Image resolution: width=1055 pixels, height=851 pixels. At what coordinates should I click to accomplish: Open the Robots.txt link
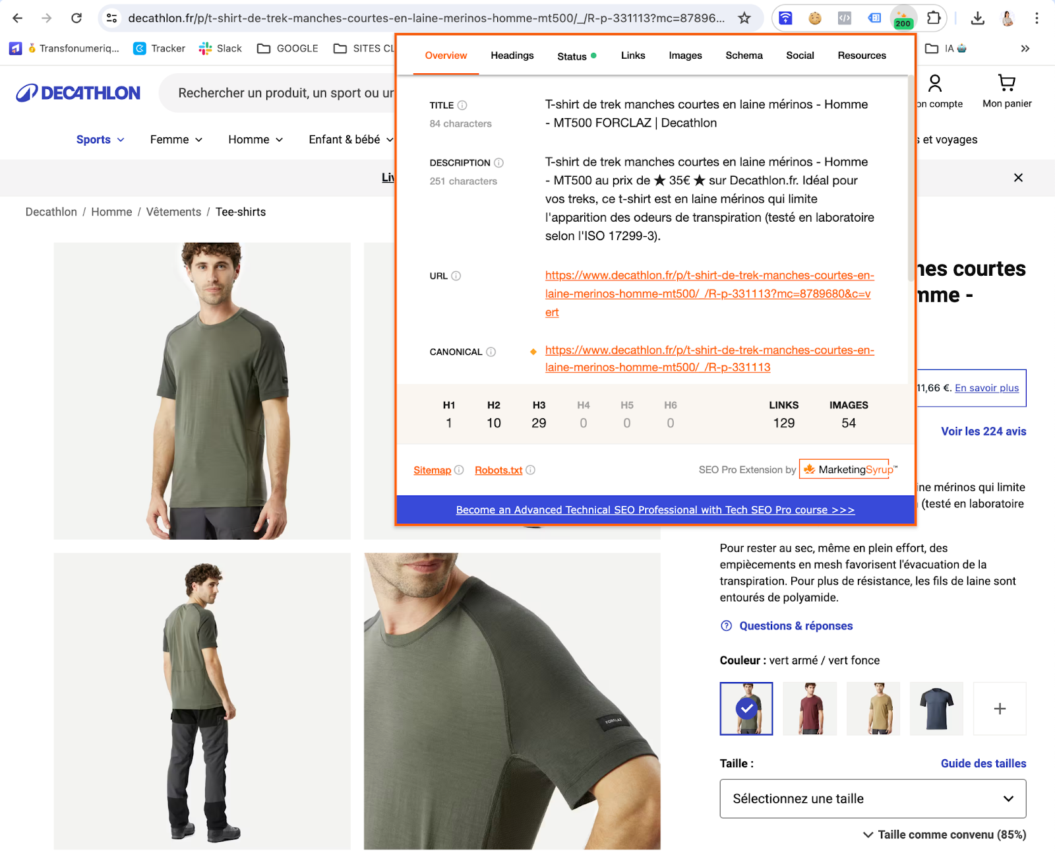[x=498, y=470]
